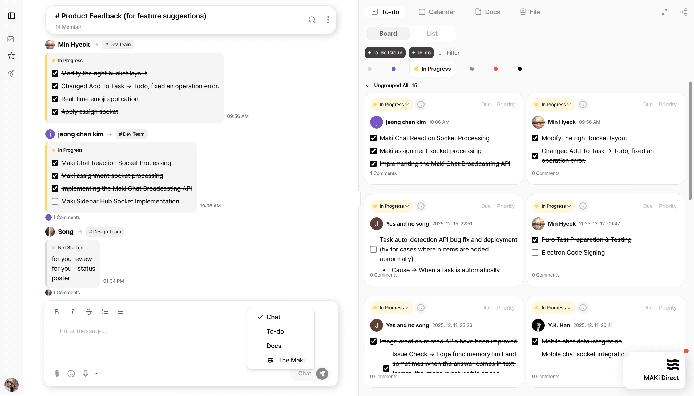Toggle the sidebar panel icon
The image size is (694, 396).
[11, 16]
